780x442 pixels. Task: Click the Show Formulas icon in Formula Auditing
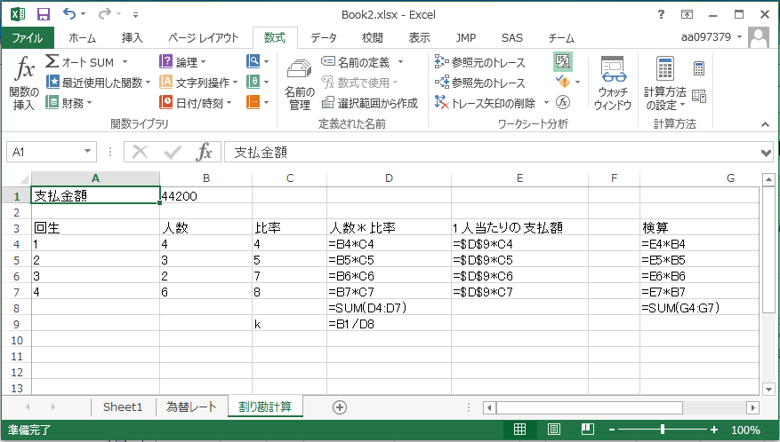pyautogui.click(x=563, y=61)
